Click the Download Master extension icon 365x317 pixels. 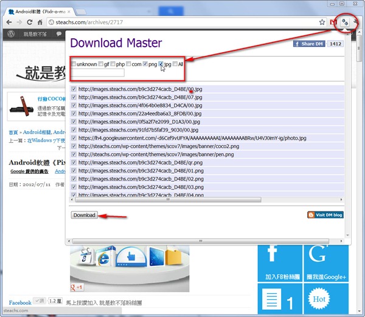(344, 22)
